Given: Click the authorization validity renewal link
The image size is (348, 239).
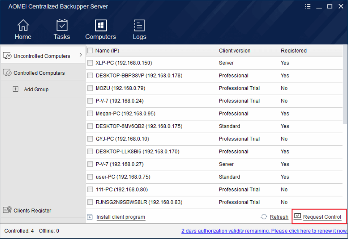Looking at the screenshot, I should coord(264,231).
